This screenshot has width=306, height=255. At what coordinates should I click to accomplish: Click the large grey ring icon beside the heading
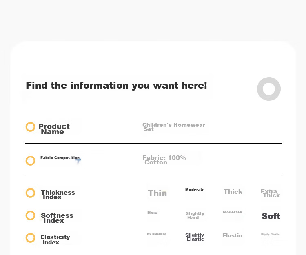(x=269, y=89)
